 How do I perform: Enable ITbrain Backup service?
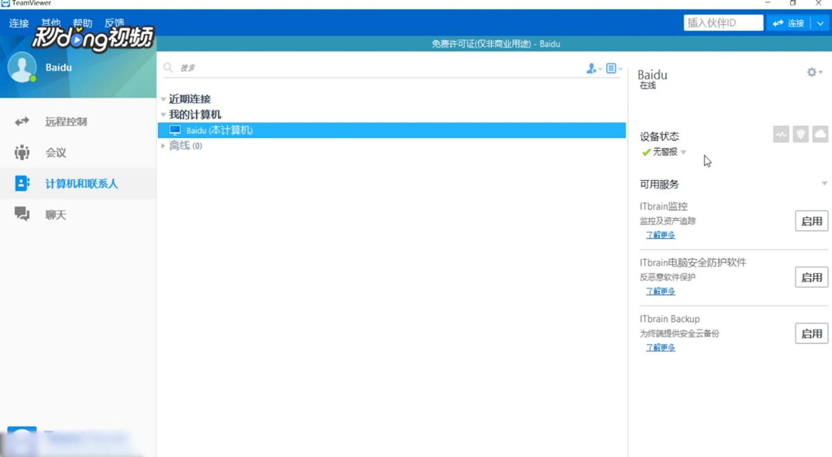pyautogui.click(x=811, y=334)
